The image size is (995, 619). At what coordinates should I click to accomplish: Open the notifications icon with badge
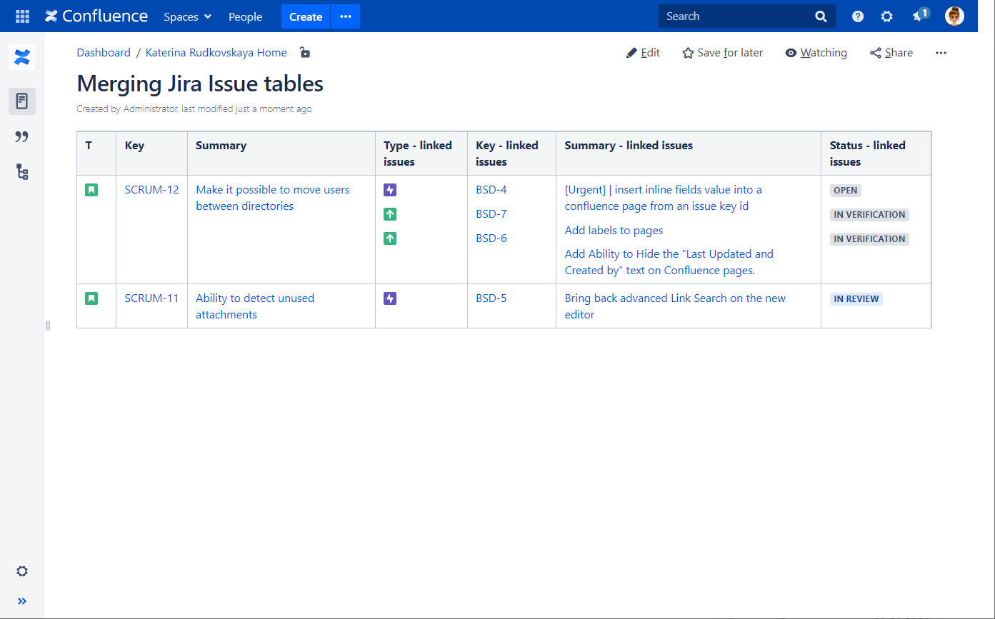pos(919,16)
